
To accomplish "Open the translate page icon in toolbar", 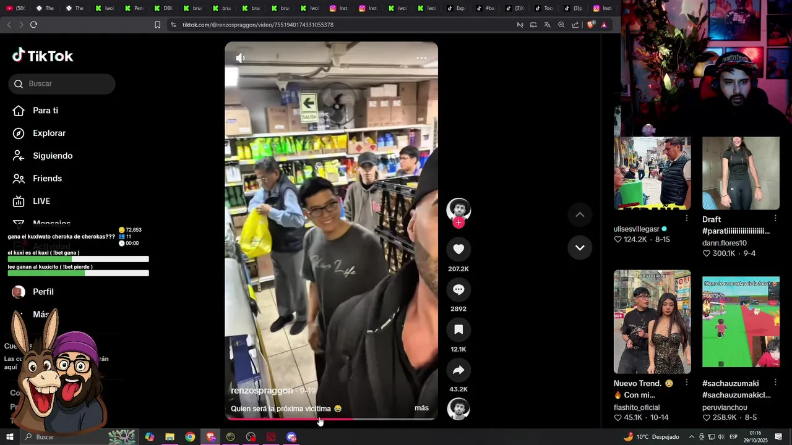I will point(547,25).
